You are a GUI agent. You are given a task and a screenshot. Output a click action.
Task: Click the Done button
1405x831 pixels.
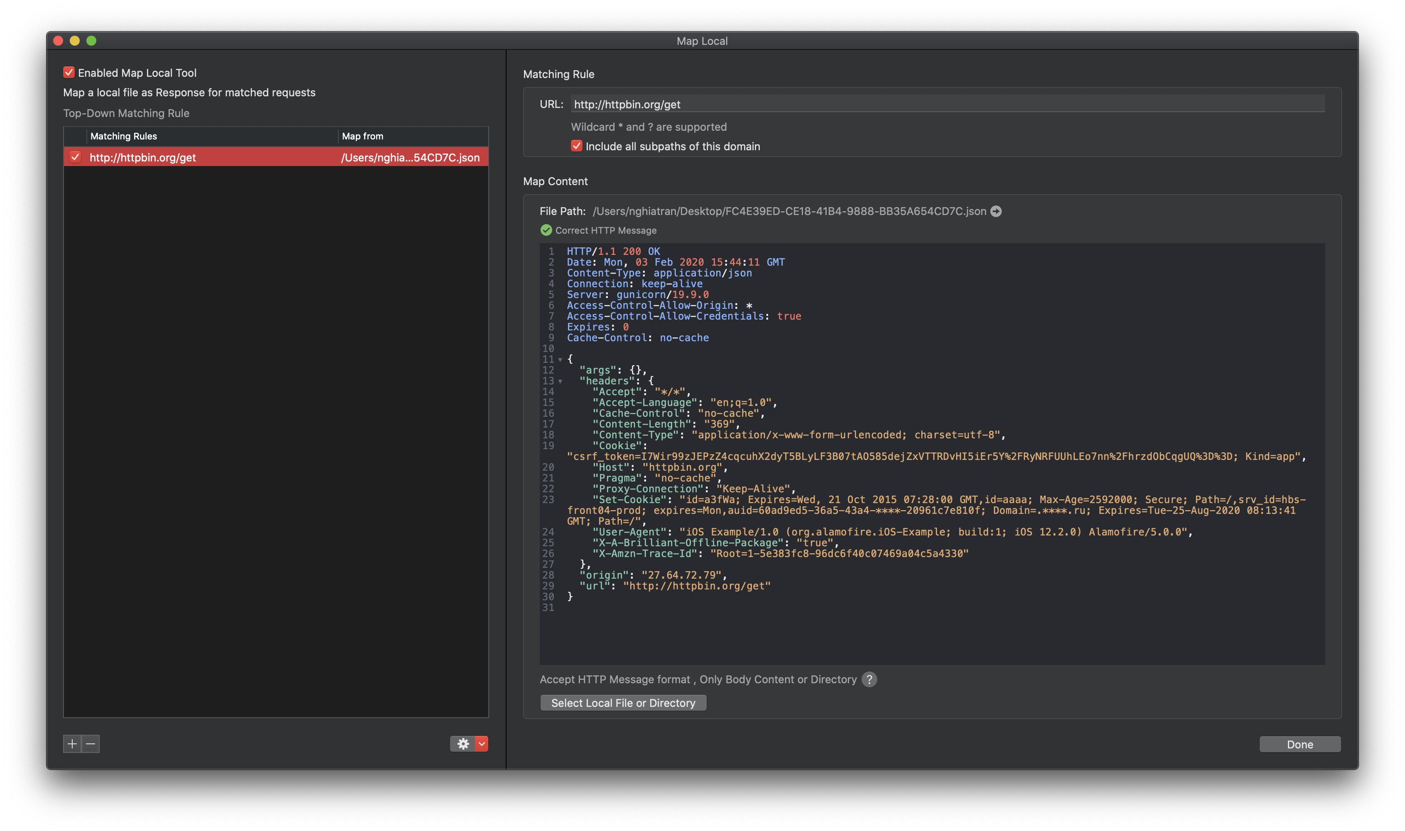click(1300, 744)
